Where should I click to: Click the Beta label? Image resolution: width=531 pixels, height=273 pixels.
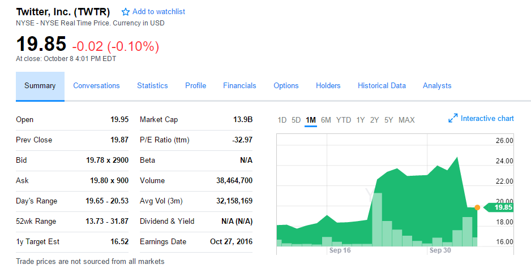coord(147,160)
